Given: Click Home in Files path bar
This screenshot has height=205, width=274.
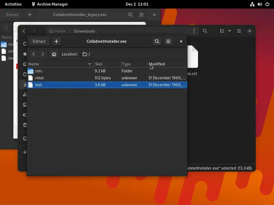Looking at the screenshot, I should tap(58, 31).
